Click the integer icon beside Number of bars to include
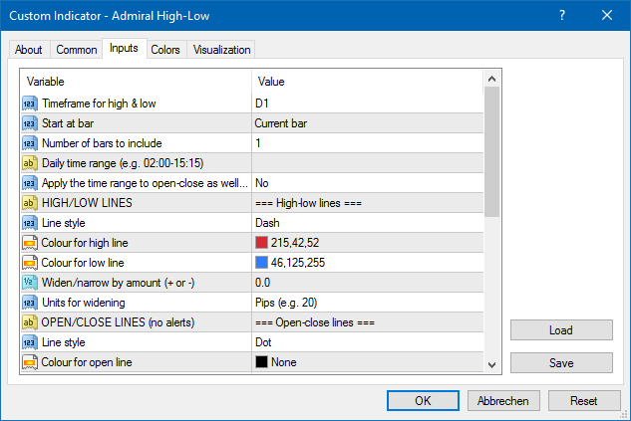This screenshot has height=421, width=631. (x=30, y=143)
